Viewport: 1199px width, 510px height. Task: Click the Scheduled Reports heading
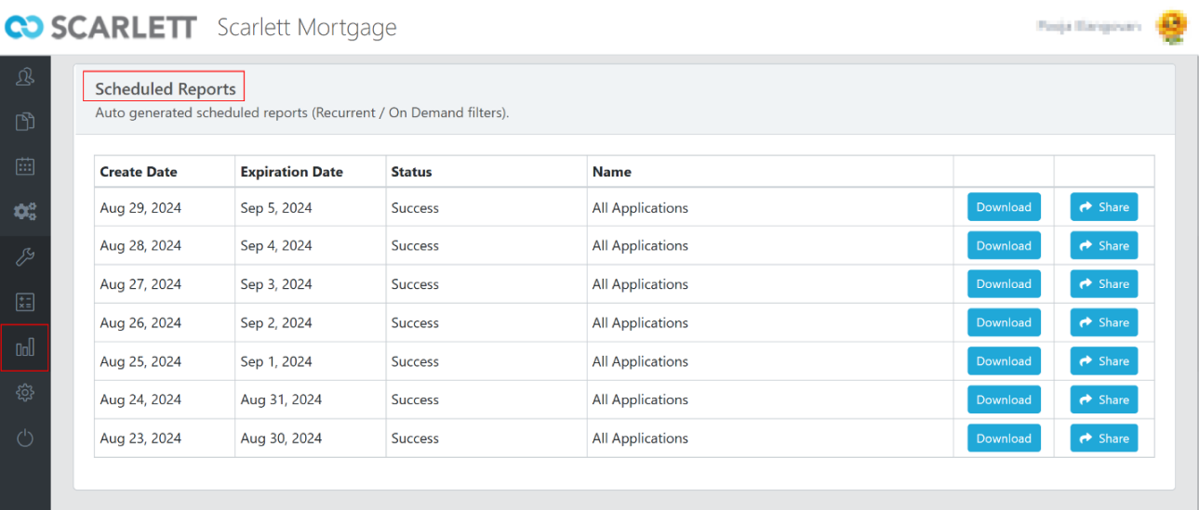coord(165,89)
